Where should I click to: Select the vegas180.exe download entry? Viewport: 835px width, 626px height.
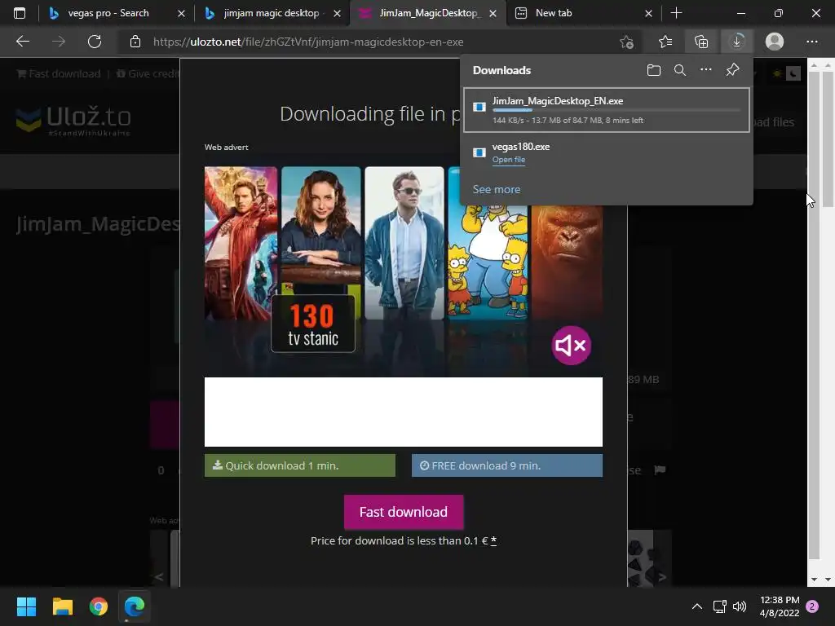coord(607,152)
